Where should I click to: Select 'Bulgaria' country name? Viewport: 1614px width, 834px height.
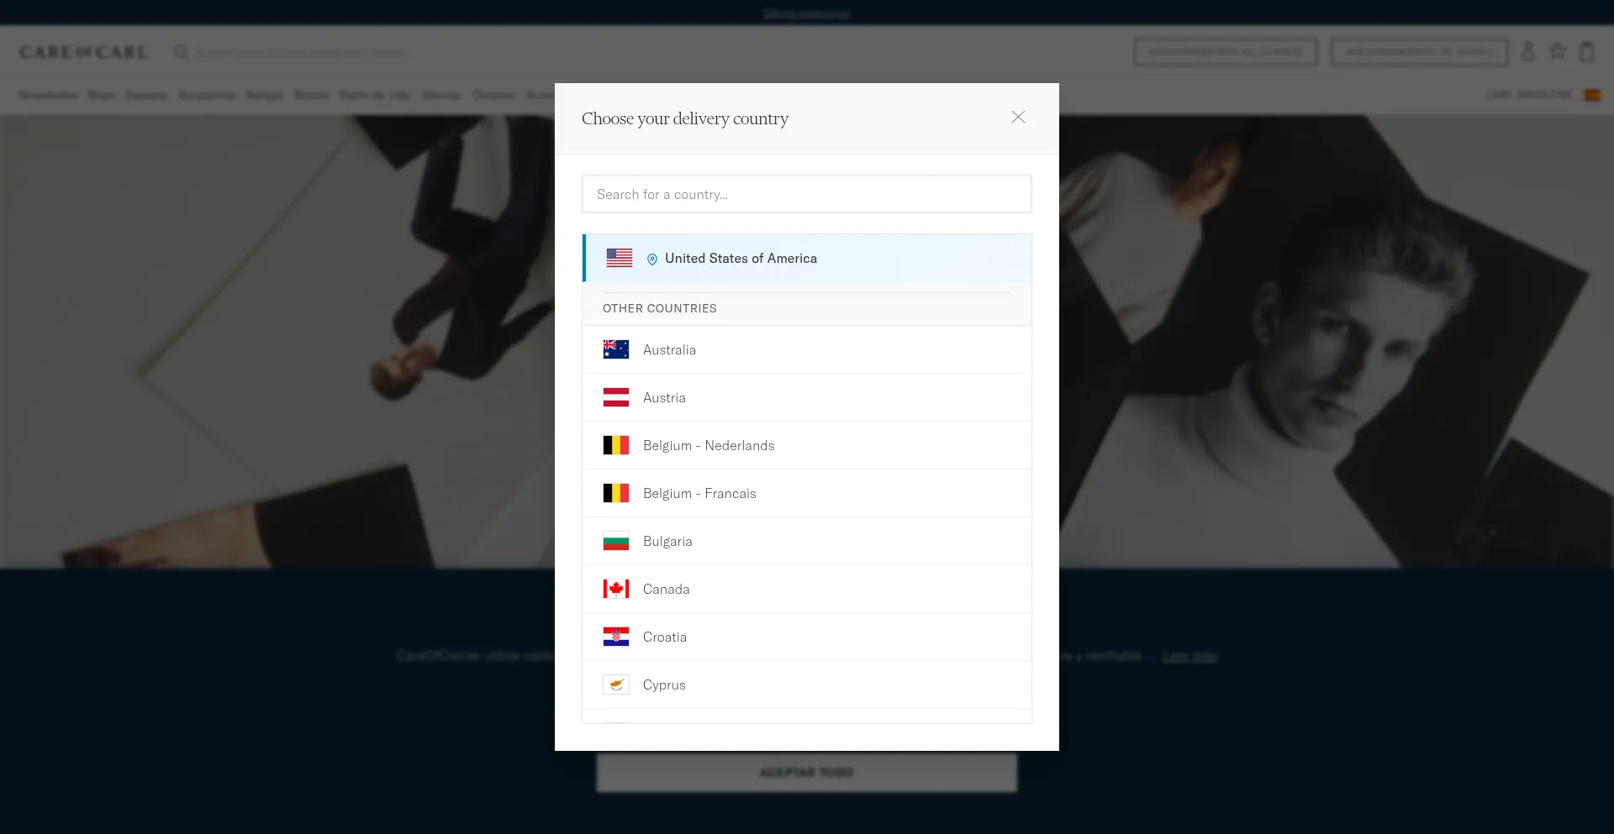[x=667, y=542]
